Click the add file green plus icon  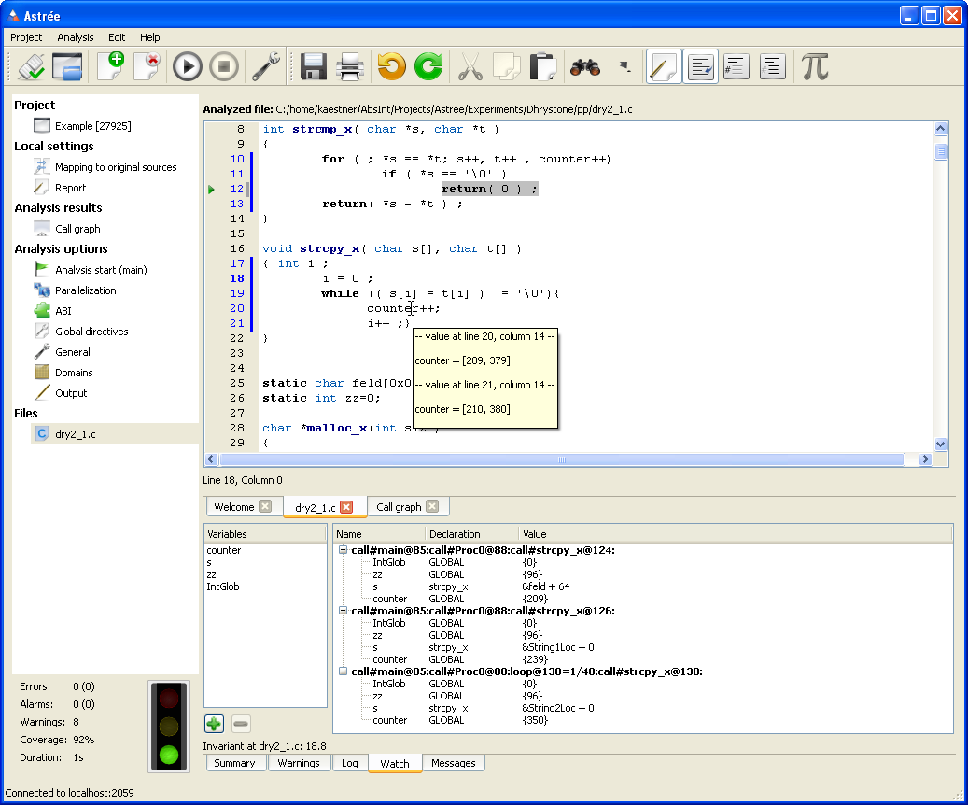(x=111, y=66)
